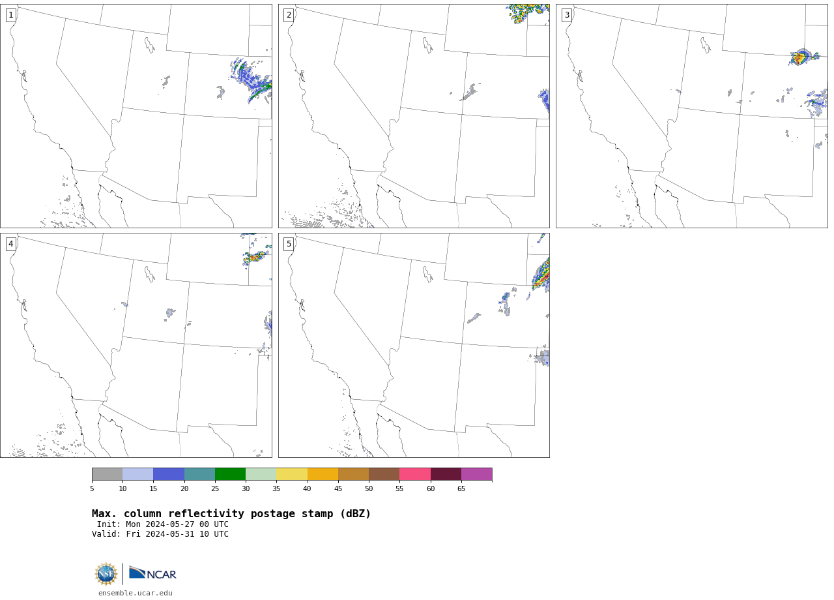The height and width of the screenshot is (600, 834).
Task: Click the number 1 panel label
Action: (10, 15)
